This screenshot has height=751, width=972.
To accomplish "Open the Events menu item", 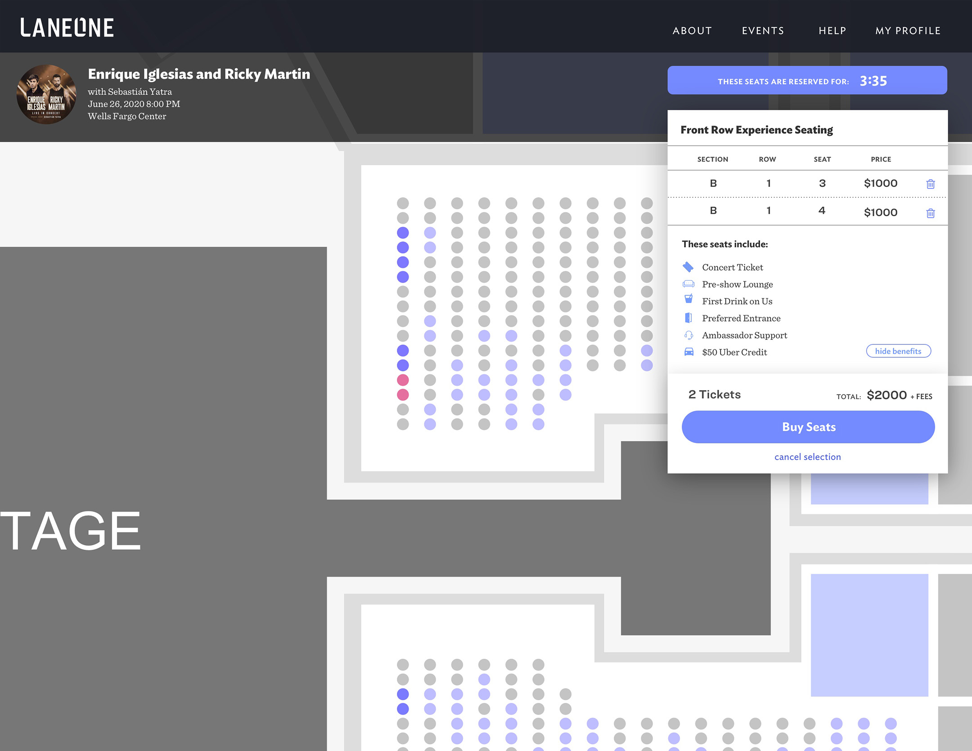I will pos(763,31).
